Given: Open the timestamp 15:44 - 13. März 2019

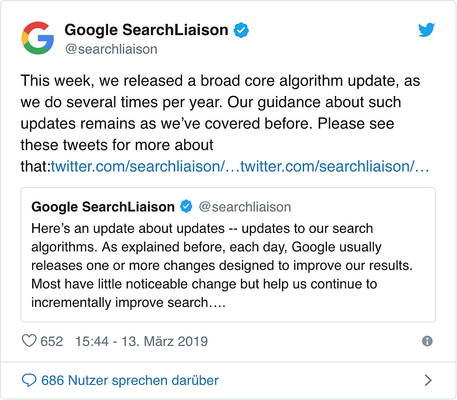Looking at the screenshot, I should (x=141, y=341).
